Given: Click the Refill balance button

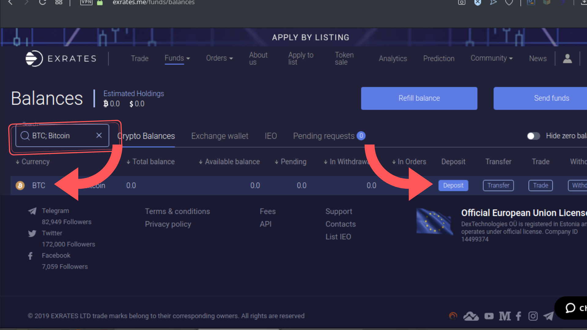Looking at the screenshot, I should click(419, 98).
